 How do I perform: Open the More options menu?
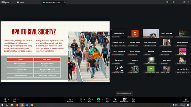click(133, 100)
